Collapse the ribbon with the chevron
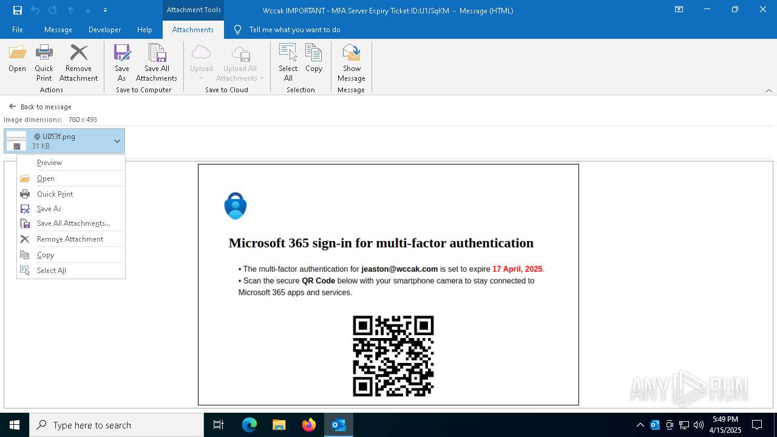Viewport: 777px width, 437px height. [769, 90]
